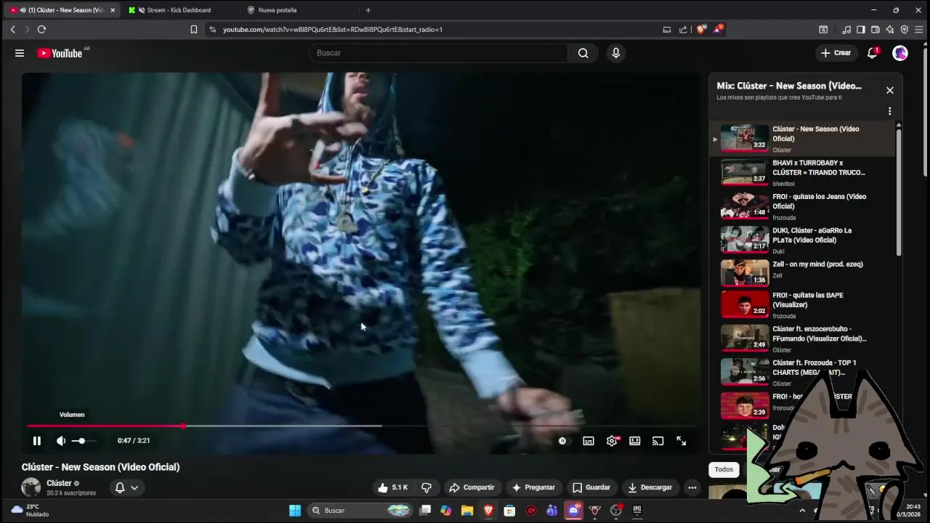Image resolution: width=930 pixels, height=523 pixels.
Task: Open the player settings gear
Action: (612, 441)
